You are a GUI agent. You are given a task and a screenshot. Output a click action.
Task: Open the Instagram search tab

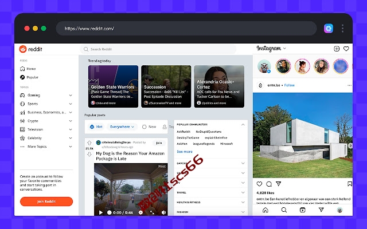point(284,210)
